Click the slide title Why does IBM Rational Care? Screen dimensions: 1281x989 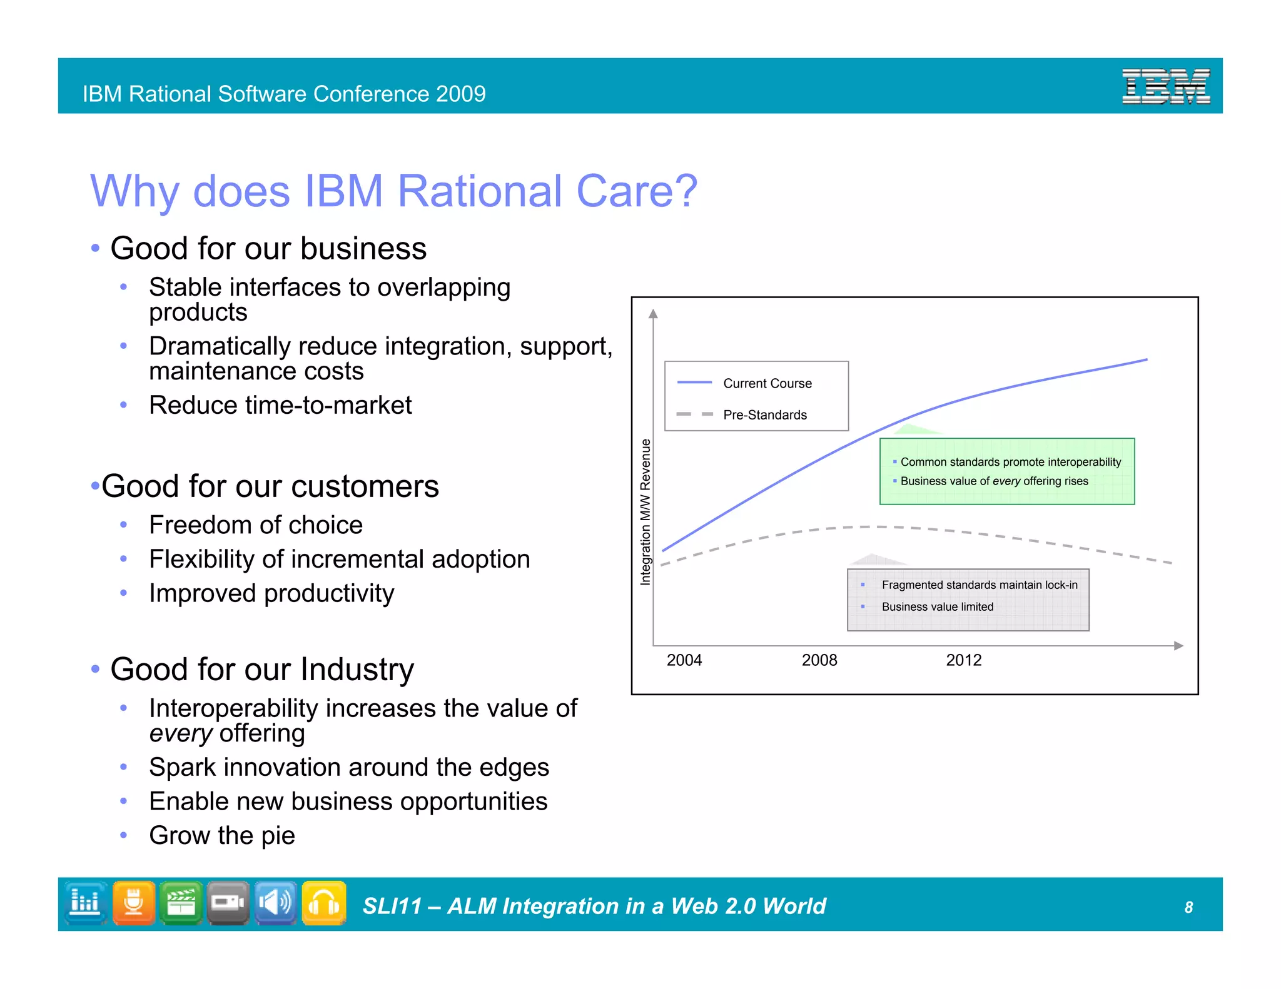pyautogui.click(x=393, y=191)
